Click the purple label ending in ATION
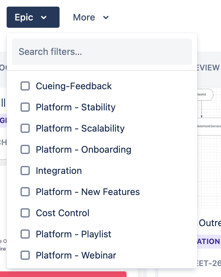 [x=209, y=241]
